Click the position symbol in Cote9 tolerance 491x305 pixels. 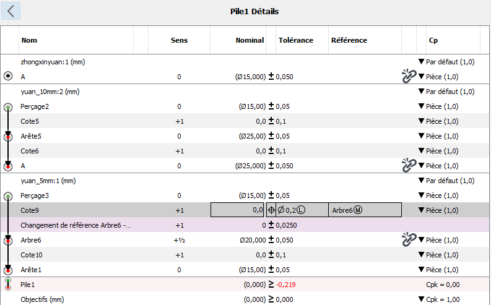(272, 210)
